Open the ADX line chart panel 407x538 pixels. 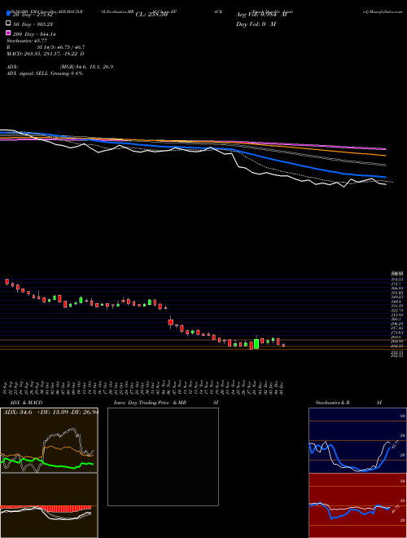pyautogui.click(x=49, y=440)
